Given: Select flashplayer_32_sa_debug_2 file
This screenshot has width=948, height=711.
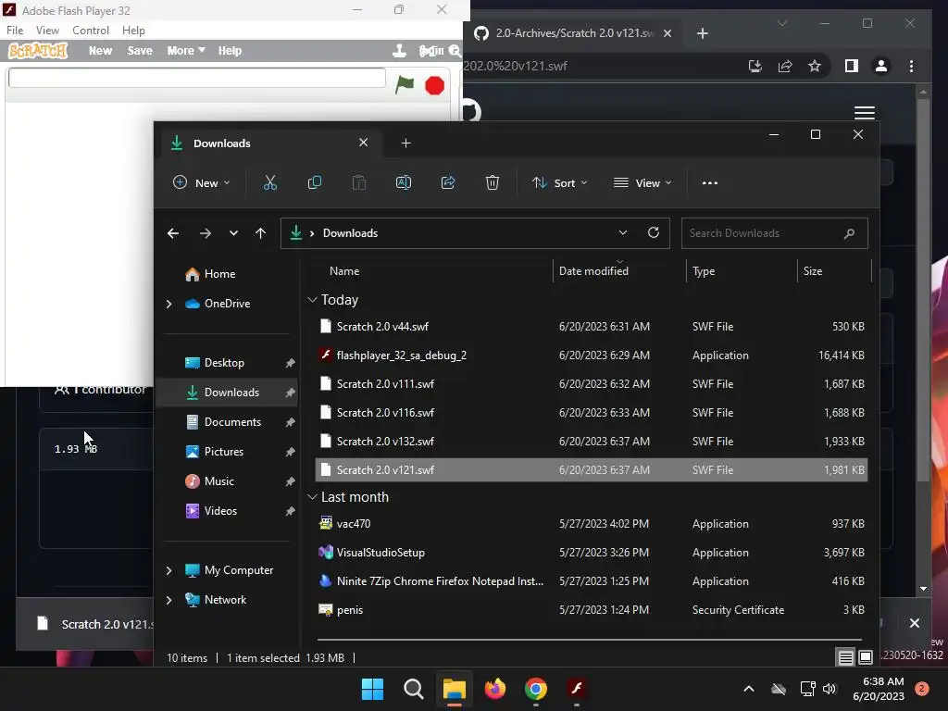Looking at the screenshot, I should [x=592, y=355].
